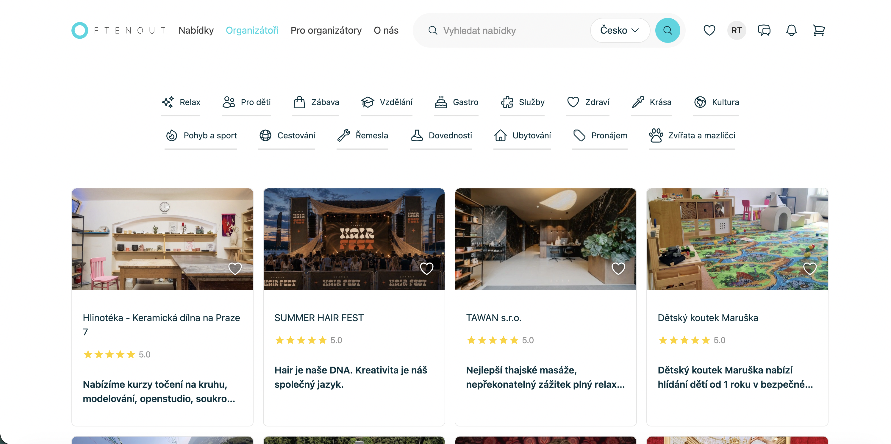Open TAWAN s.r.o. organizer title
Viewport: 891px width, 444px height.
[494, 318]
